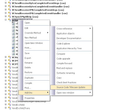Click the class icon beside VCSendReceiveXMLCompletedEventHandler
This screenshot has height=110, width=117.
point(9,13)
